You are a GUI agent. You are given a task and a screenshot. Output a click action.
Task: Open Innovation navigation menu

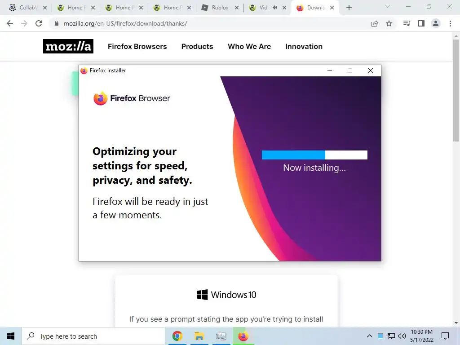point(304,46)
